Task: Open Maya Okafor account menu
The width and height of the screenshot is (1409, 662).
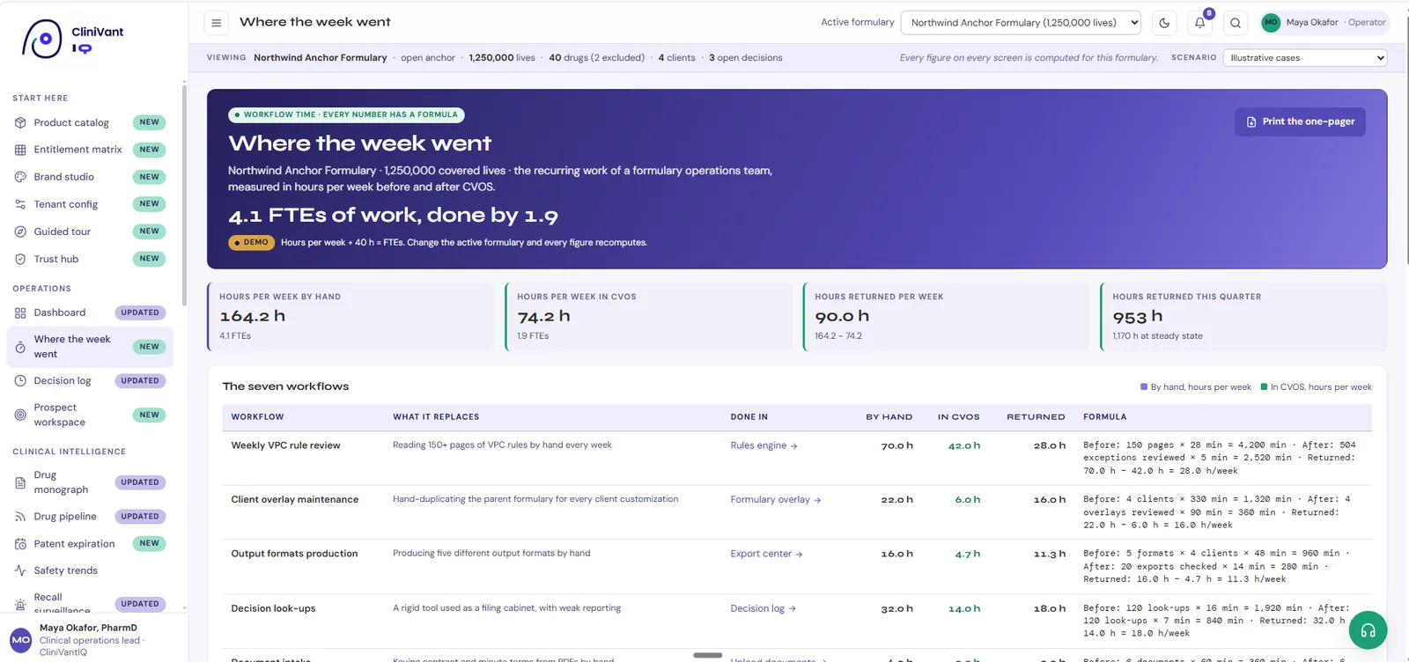Action: pos(1324,23)
